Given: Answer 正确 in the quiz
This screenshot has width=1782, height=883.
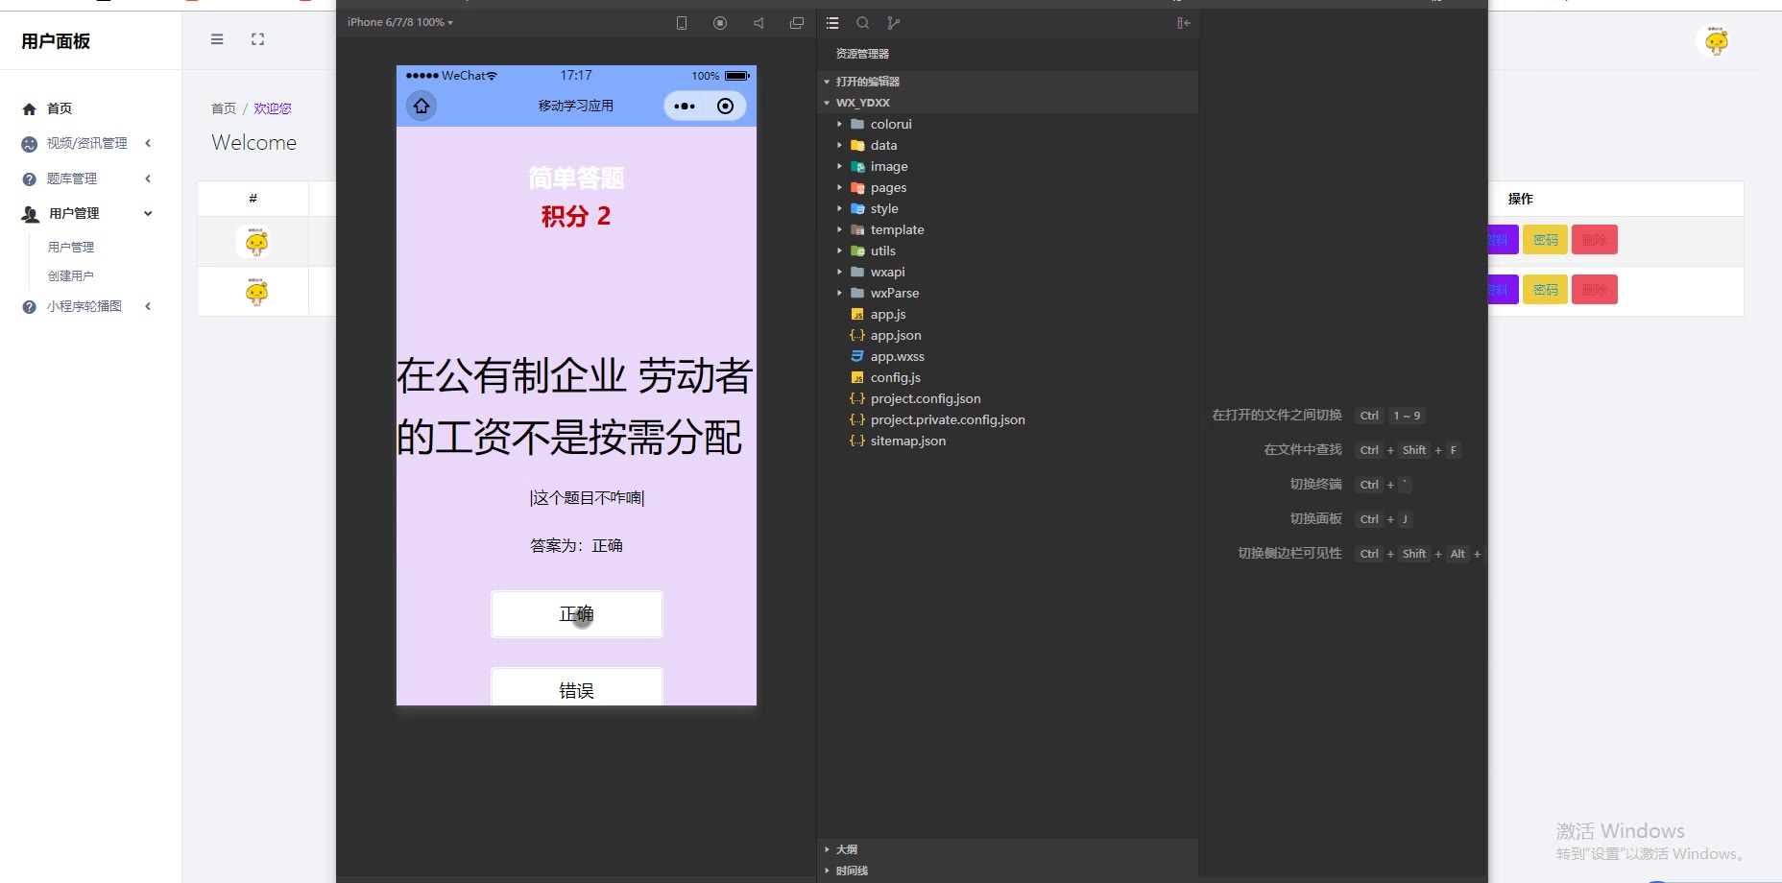Looking at the screenshot, I should point(577,614).
